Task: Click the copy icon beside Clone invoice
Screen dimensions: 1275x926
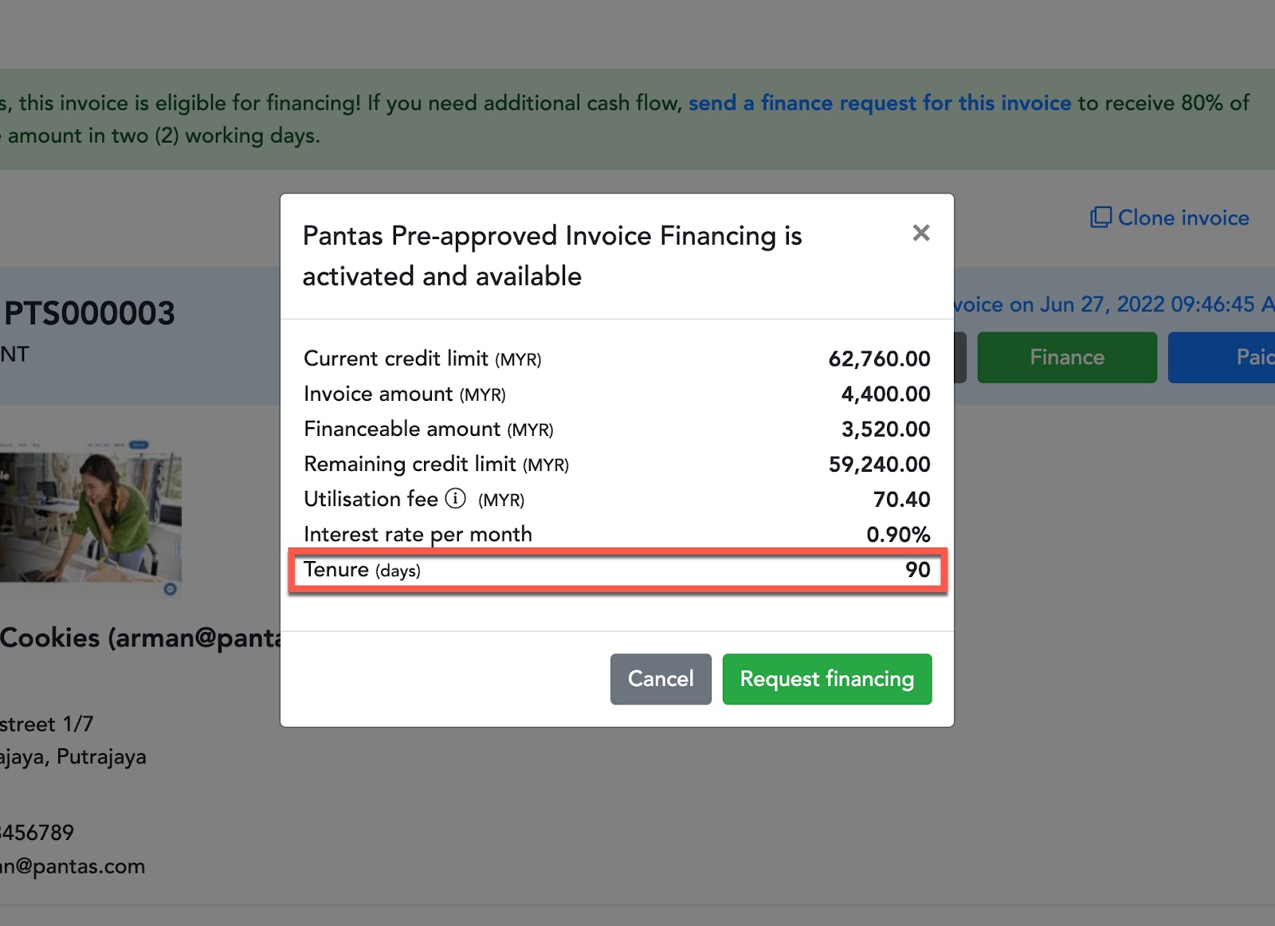Action: click(1100, 218)
